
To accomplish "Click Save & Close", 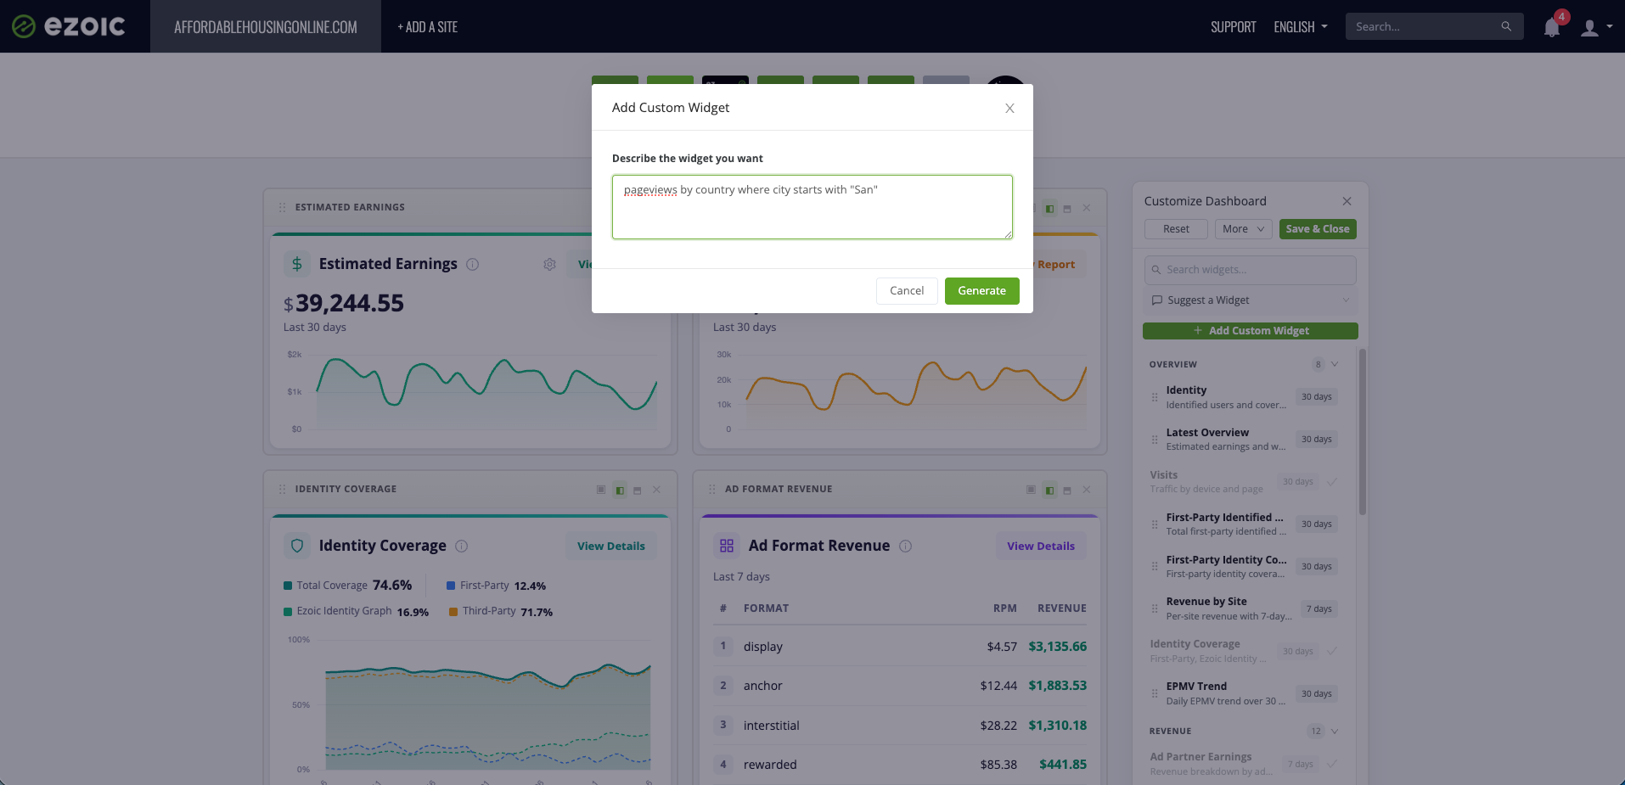I will 1317,229.
